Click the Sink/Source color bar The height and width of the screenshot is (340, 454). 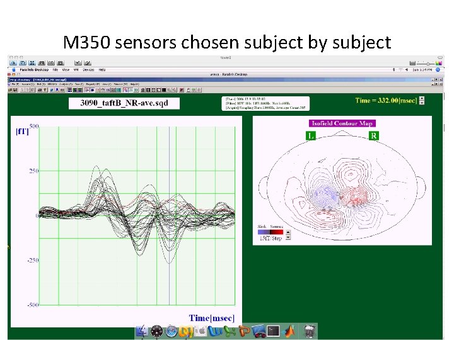click(271, 232)
